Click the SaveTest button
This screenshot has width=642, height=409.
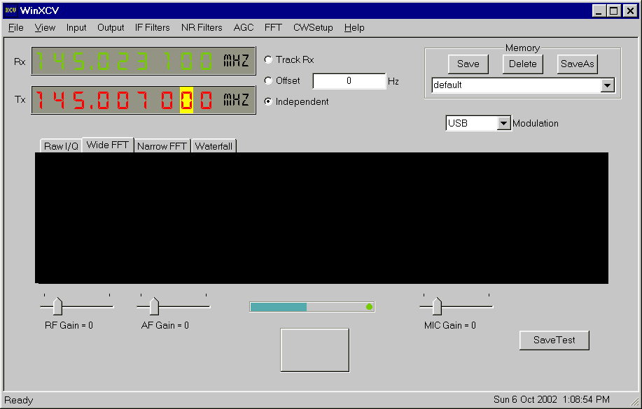554,340
